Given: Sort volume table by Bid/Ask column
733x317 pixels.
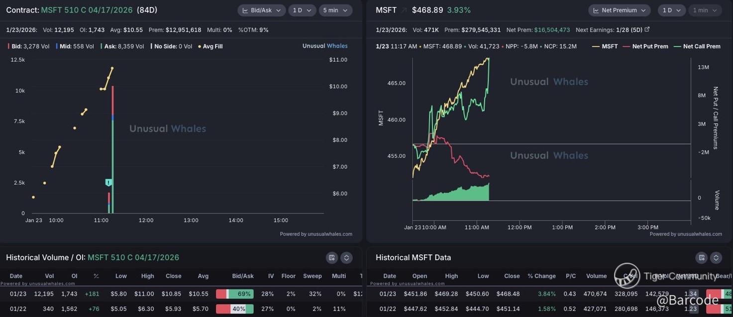Looking at the screenshot, I should click(x=243, y=276).
